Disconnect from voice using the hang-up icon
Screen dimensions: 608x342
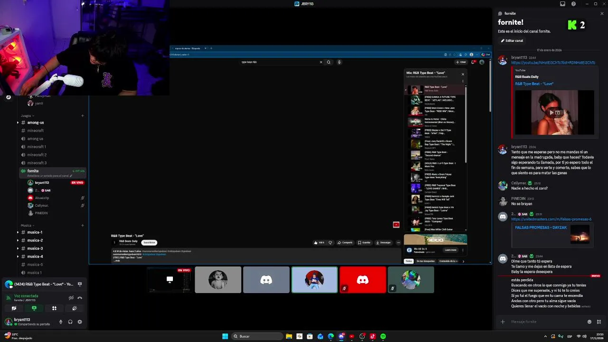point(80,298)
